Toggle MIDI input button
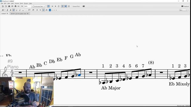Screen dimensions: 191x107 pyautogui.click(x=48, y=6)
